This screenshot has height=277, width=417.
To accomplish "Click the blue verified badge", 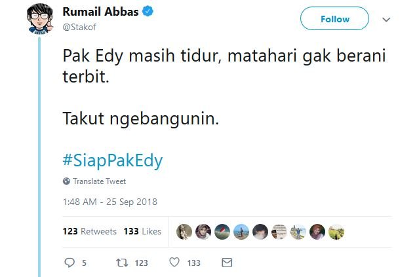I will coord(149,12).
